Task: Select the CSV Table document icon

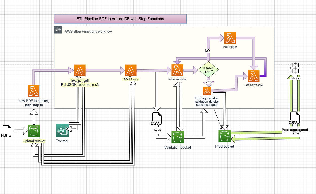Action: click(x=157, y=119)
